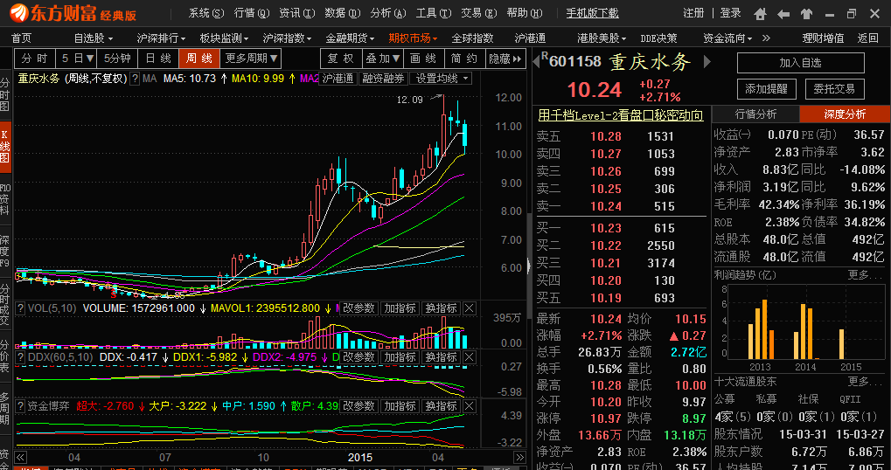Screen dimensions: 891x470
Task: Click 添加提醒 button
Action: [x=767, y=88]
